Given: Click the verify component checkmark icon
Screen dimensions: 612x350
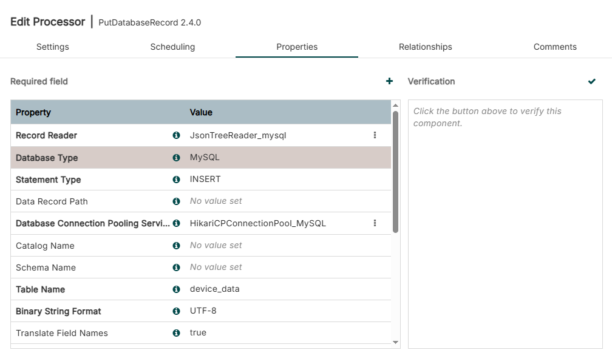Looking at the screenshot, I should 592,81.
